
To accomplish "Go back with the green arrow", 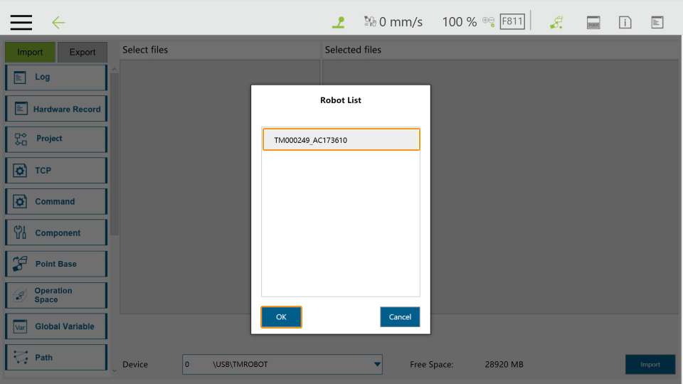I will pyautogui.click(x=58, y=22).
